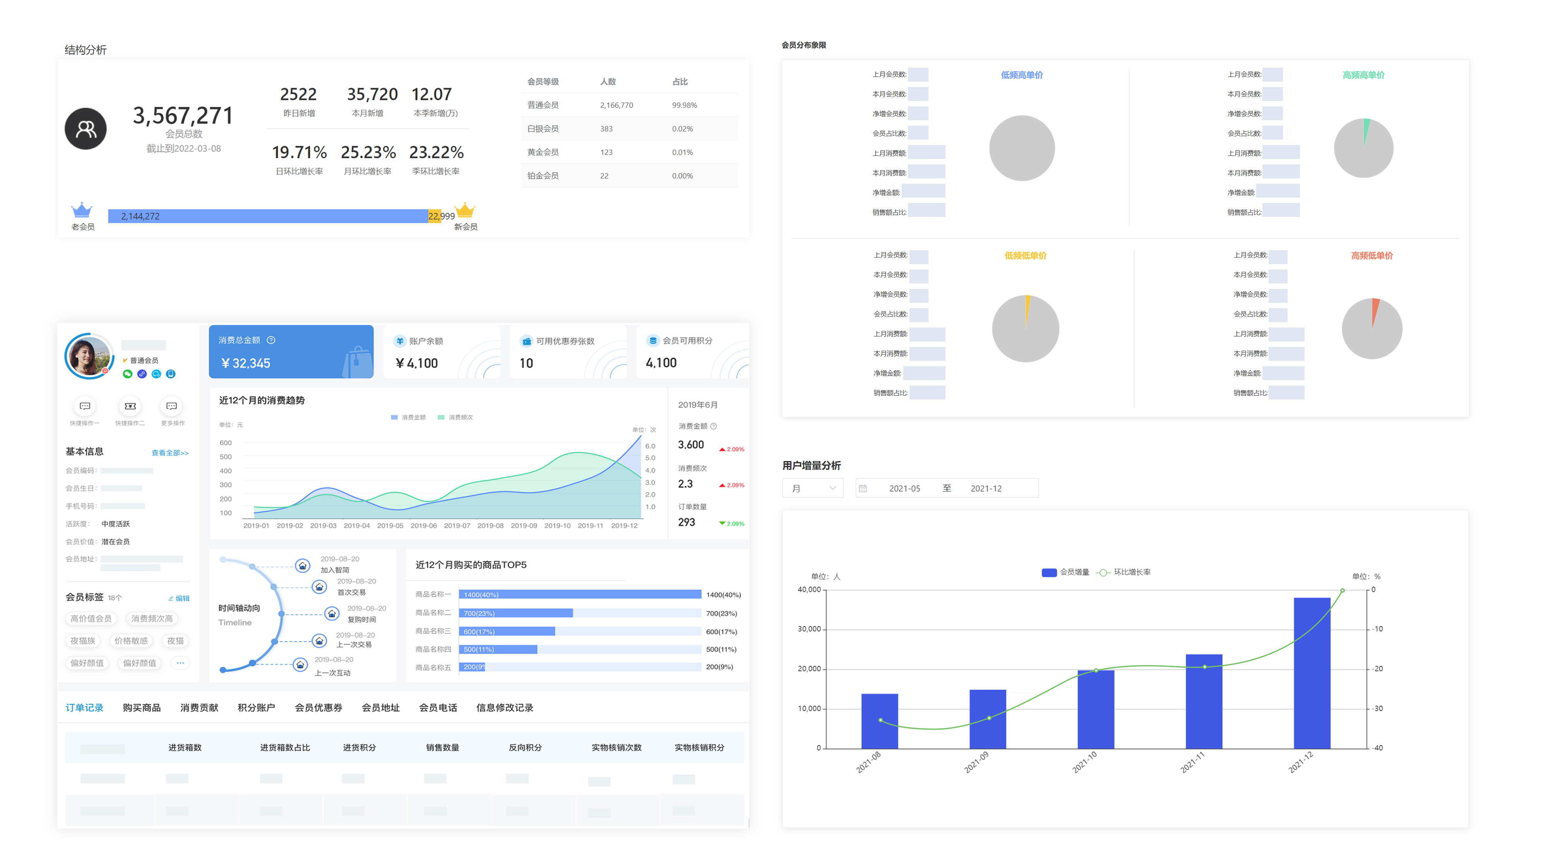The width and height of the screenshot is (1548, 867).
Task: Click the timeline home icon for 加入智简
Action: click(x=303, y=566)
